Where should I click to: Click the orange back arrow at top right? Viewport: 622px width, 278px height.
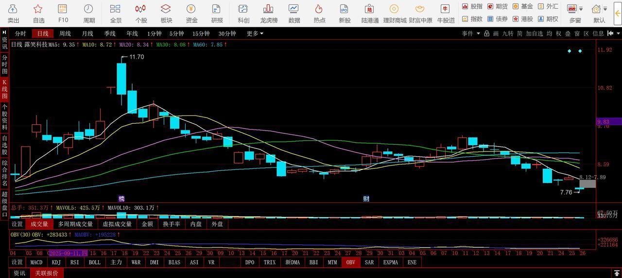point(618,13)
